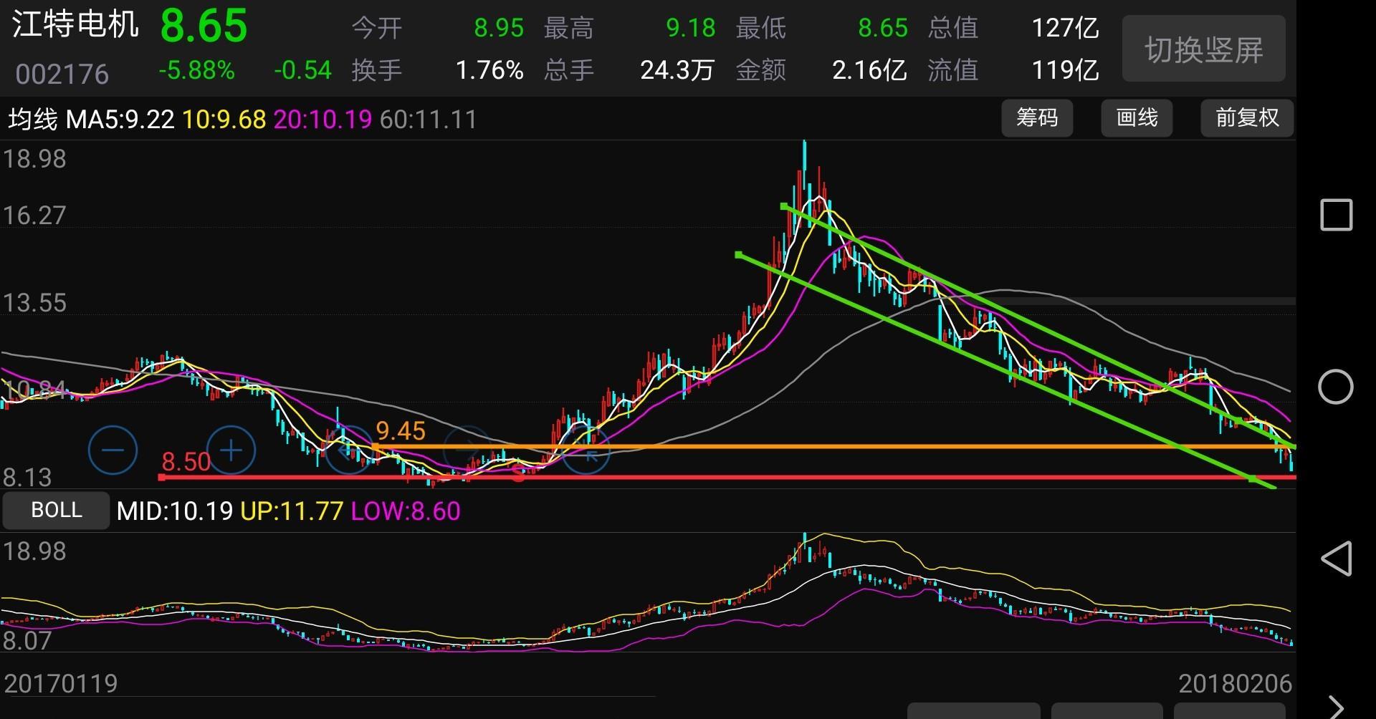Tap the 今开 opening price 8.95
Viewport: 1376px width, 719px height.
pos(499,28)
